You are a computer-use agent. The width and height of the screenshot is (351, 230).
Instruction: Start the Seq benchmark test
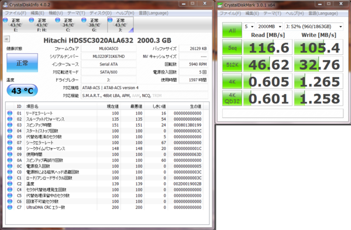(x=232, y=47)
